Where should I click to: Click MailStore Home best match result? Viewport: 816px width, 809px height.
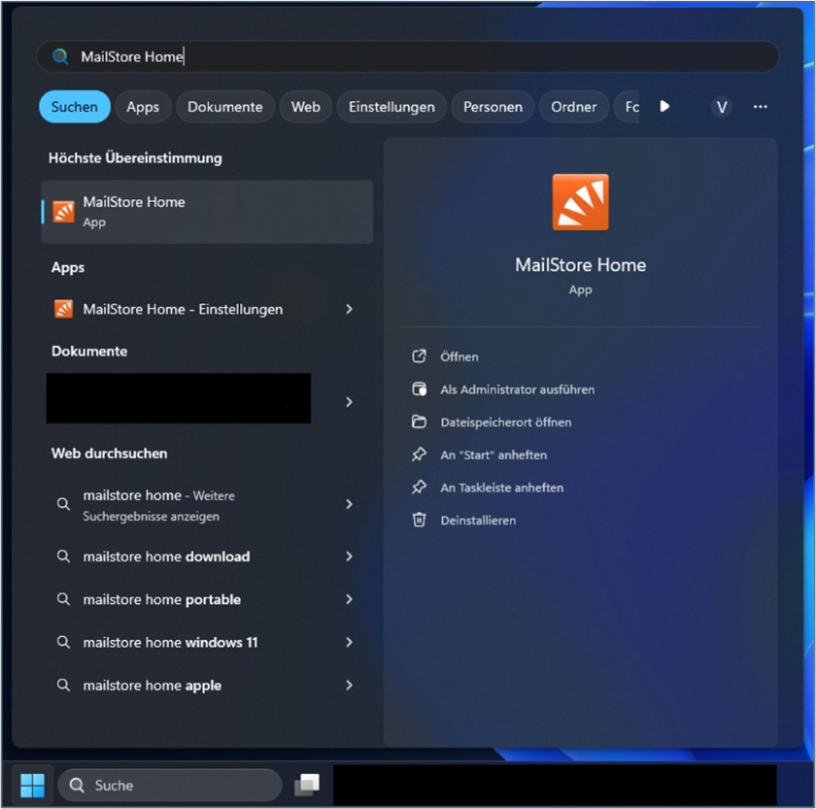[207, 212]
